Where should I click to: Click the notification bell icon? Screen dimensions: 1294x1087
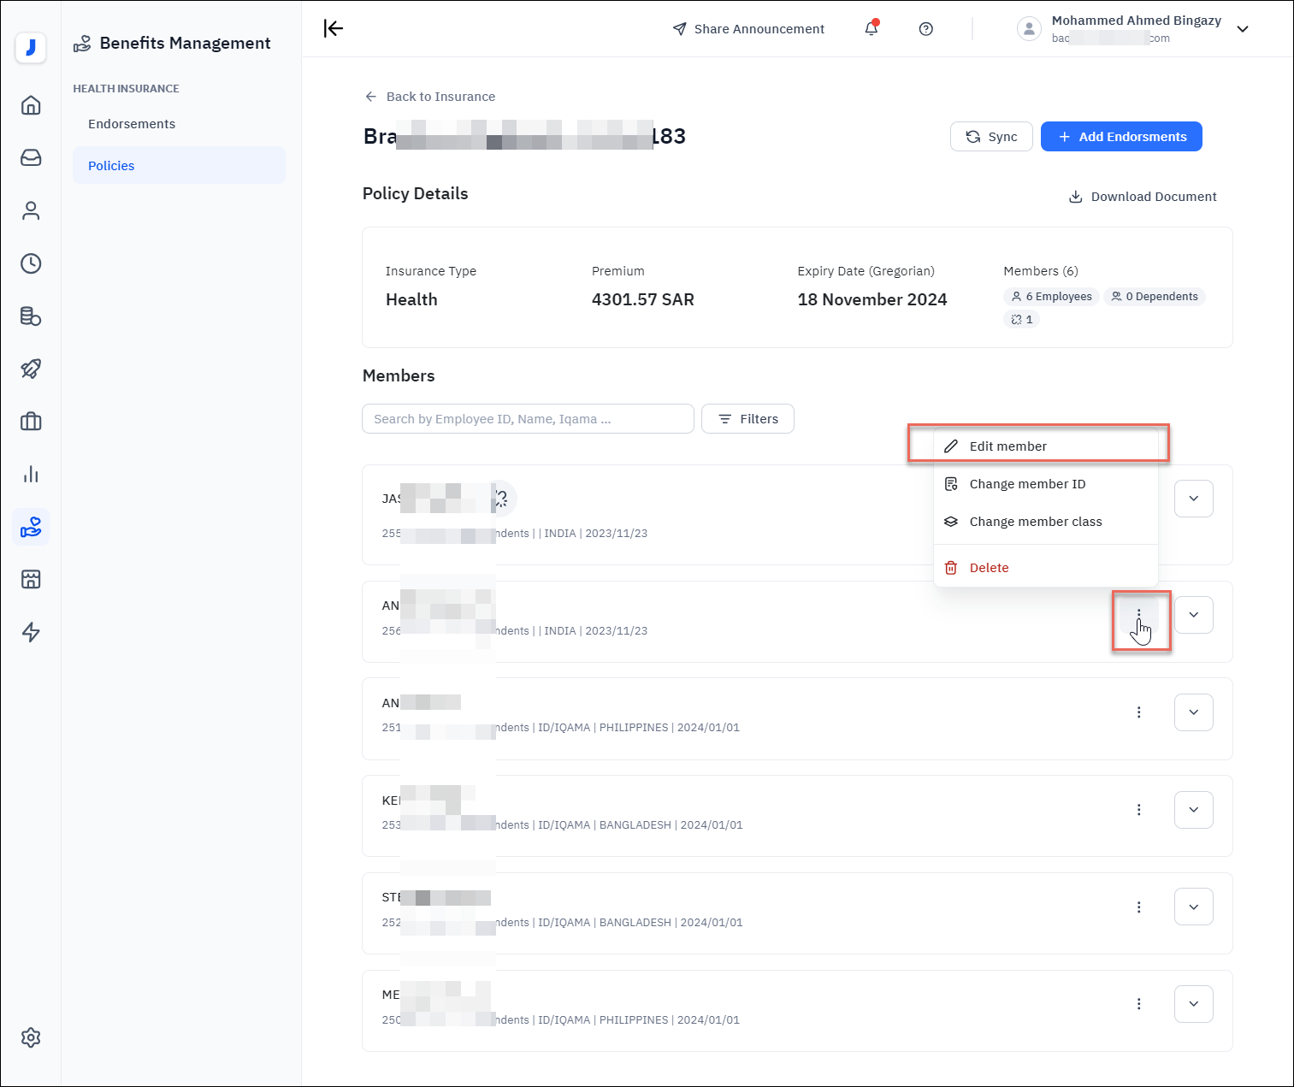(x=871, y=29)
